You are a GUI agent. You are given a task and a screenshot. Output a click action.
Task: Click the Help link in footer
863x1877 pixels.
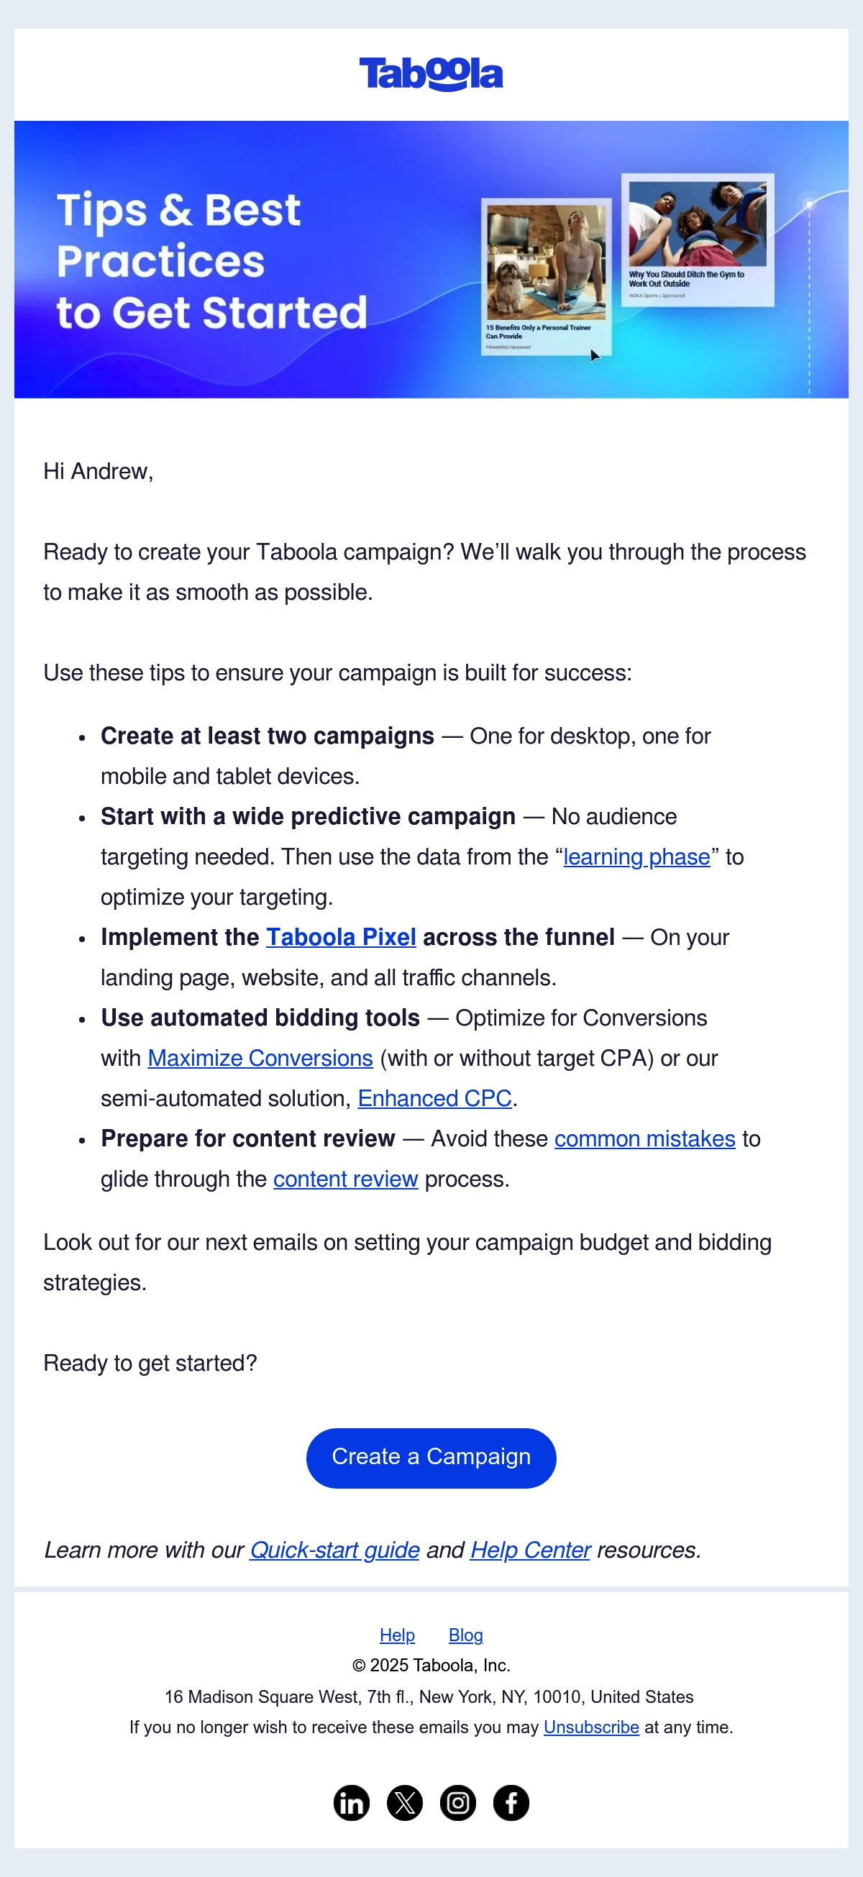[x=397, y=1635]
